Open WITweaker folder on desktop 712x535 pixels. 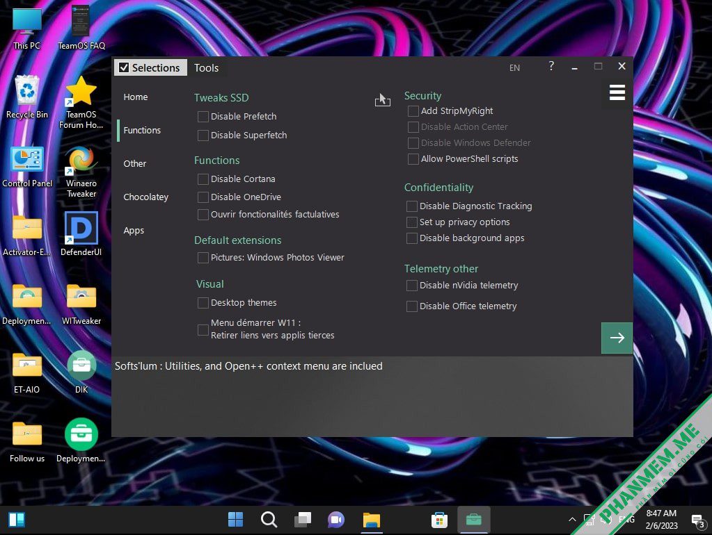81,305
